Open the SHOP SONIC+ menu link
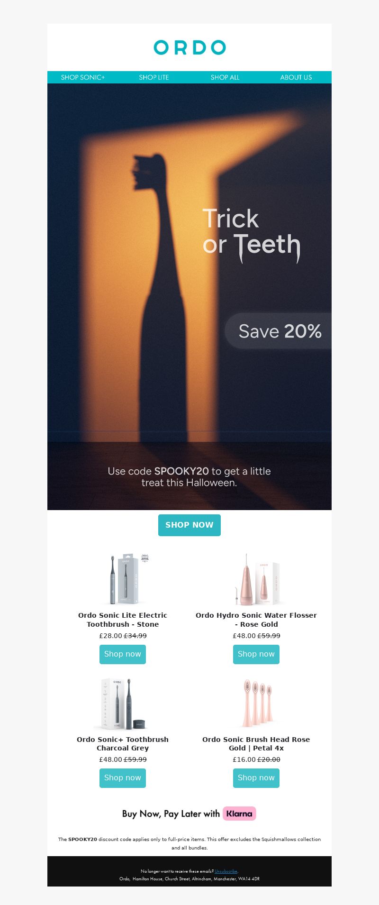 83,77
